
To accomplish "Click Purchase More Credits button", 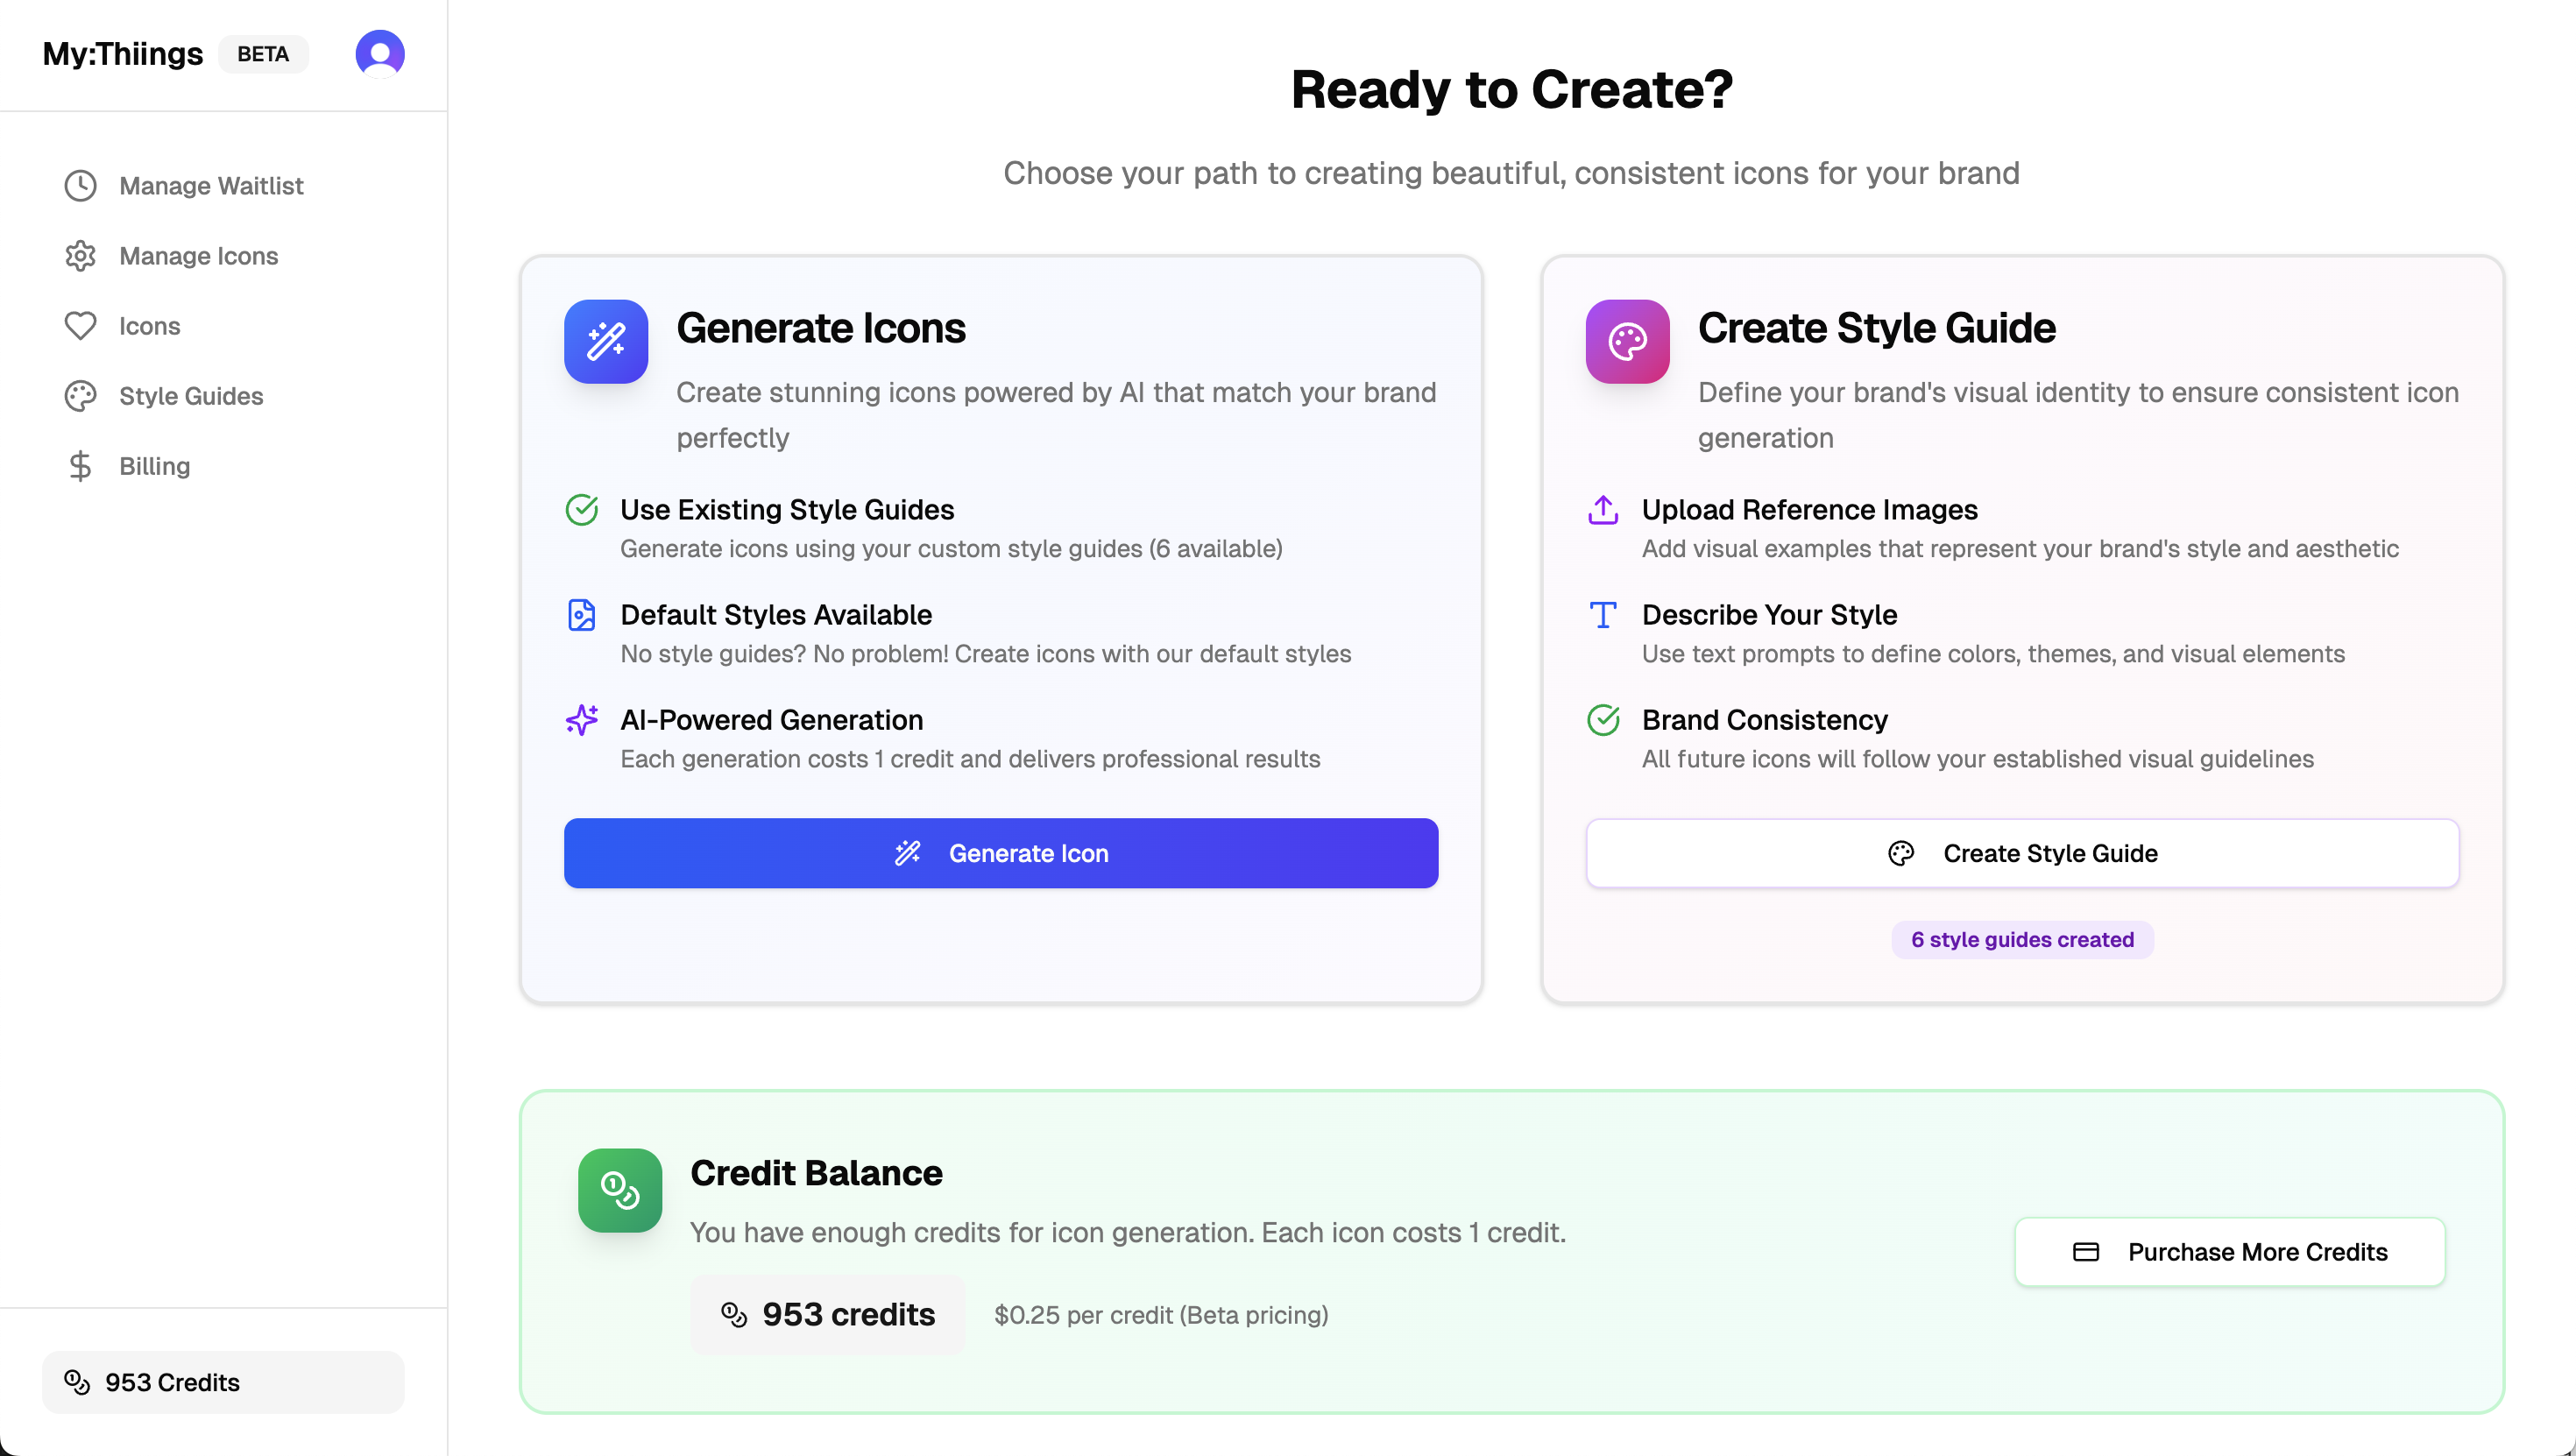I will pyautogui.click(x=2229, y=1252).
